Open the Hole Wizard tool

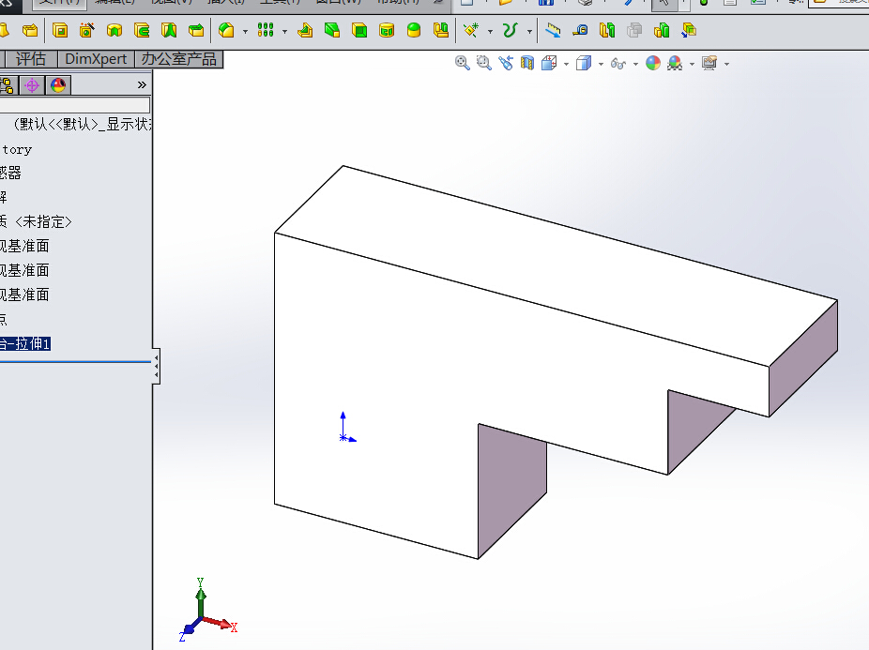click(x=87, y=30)
